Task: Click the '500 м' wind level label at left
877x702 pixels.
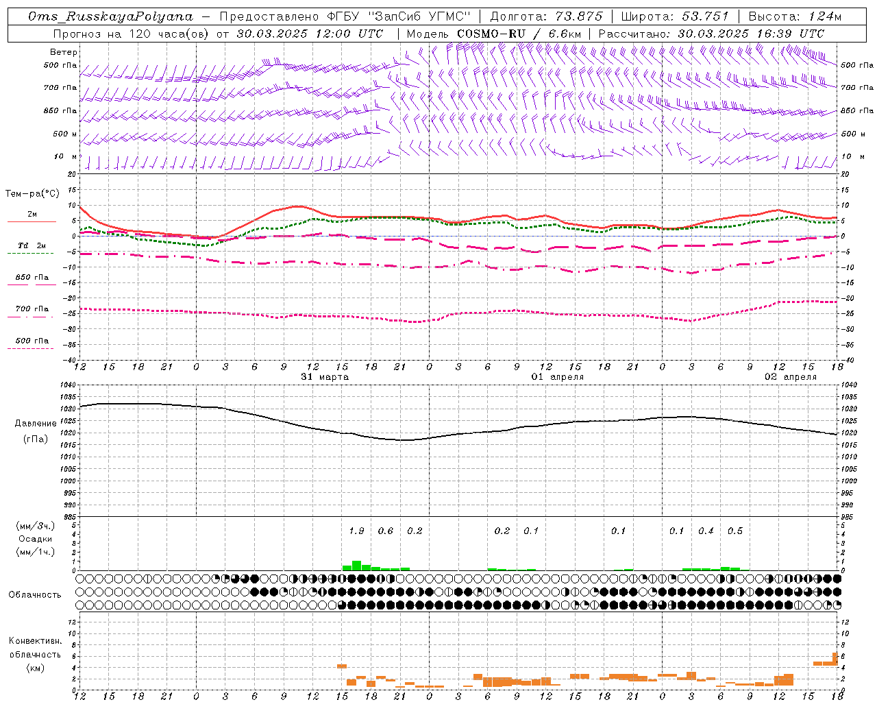Action: tap(66, 134)
